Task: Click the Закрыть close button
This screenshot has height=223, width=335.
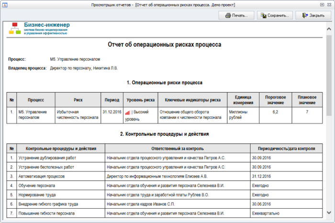Action: point(313,15)
